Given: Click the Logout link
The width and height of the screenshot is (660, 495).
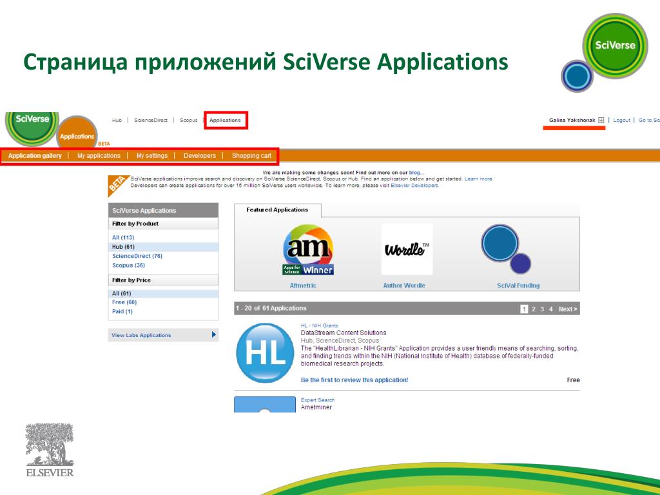Looking at the screenshot, I should [x=622, y=121].
